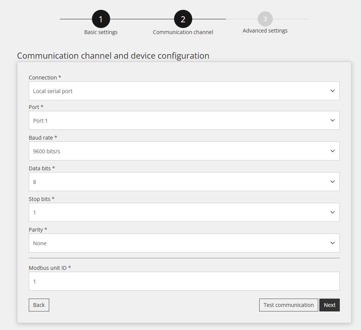Select the Advanced settings step label

click(265, 31)
